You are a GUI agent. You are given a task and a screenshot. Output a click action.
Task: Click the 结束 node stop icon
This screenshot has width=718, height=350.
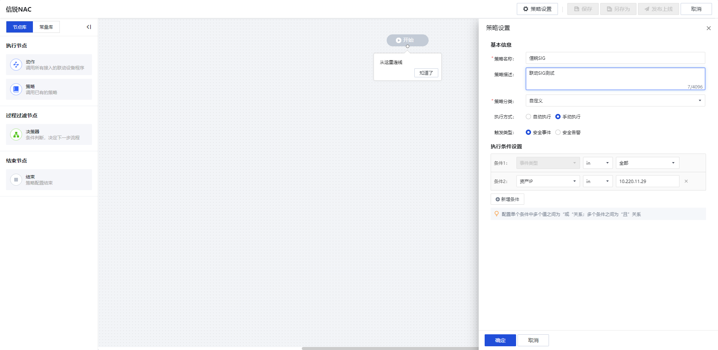click(x=16, y=180)
